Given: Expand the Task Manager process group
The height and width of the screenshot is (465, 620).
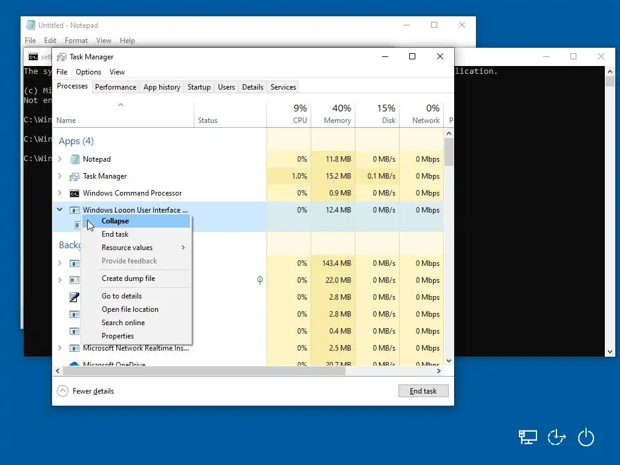Looking at the screenshot, I should pyautogui.click(x=60, y=176).
